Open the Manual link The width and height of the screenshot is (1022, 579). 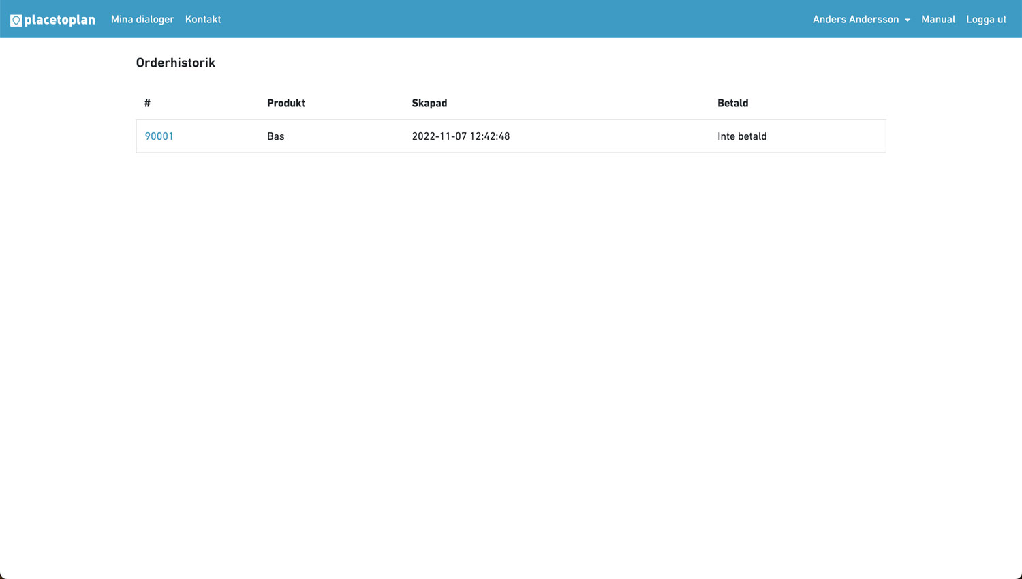click(x=938, y=20)
